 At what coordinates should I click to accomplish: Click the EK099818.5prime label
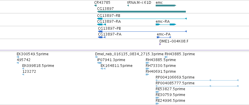(x=38, y=66)
